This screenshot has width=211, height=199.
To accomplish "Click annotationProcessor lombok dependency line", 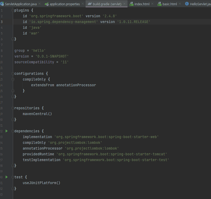I will pyautogui.click(x=71, y=149).
